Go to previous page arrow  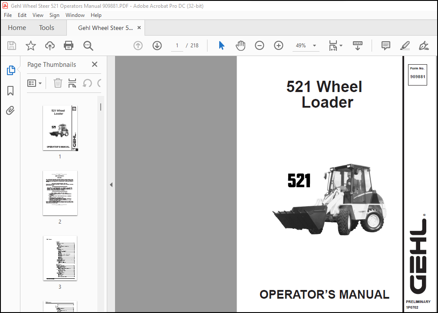138,46
